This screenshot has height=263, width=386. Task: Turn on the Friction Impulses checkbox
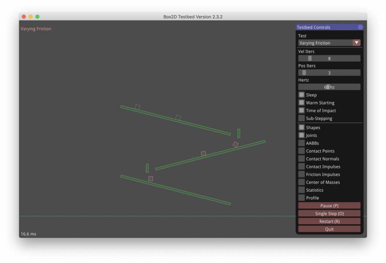tap(302, 174)
